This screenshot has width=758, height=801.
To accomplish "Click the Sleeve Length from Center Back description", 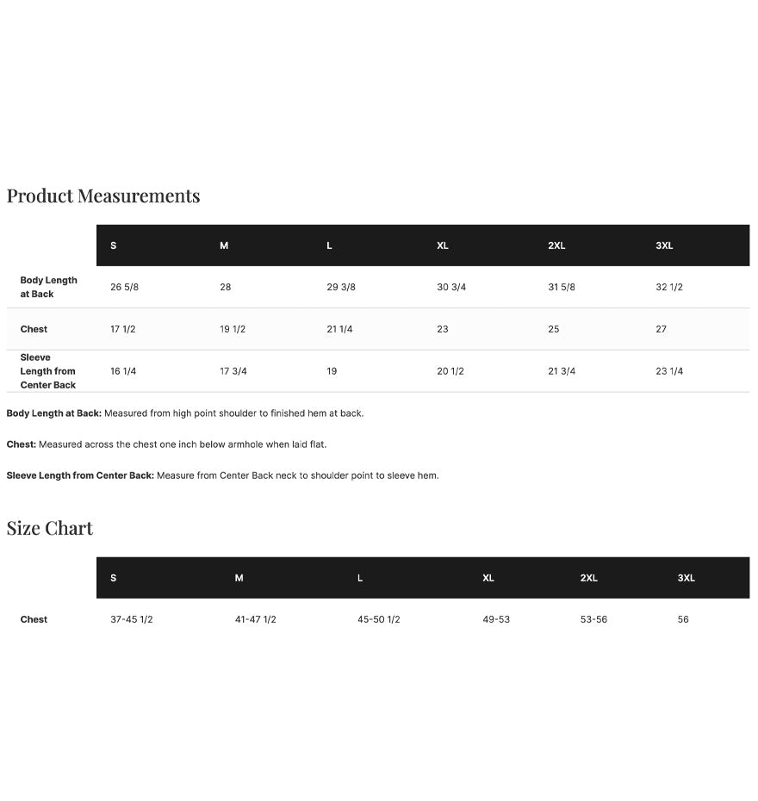I will [x=223, y=475].
